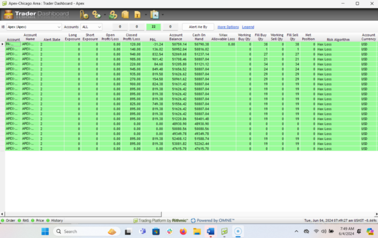Click the Price connection status indicator

coord(37,220)
